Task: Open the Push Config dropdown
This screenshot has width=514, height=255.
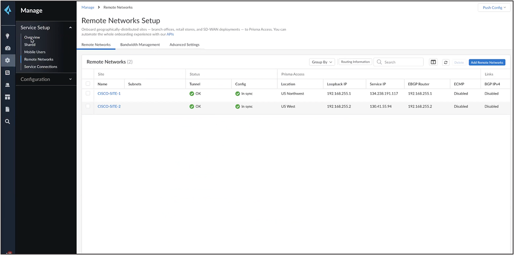Action: coord(494,7)
